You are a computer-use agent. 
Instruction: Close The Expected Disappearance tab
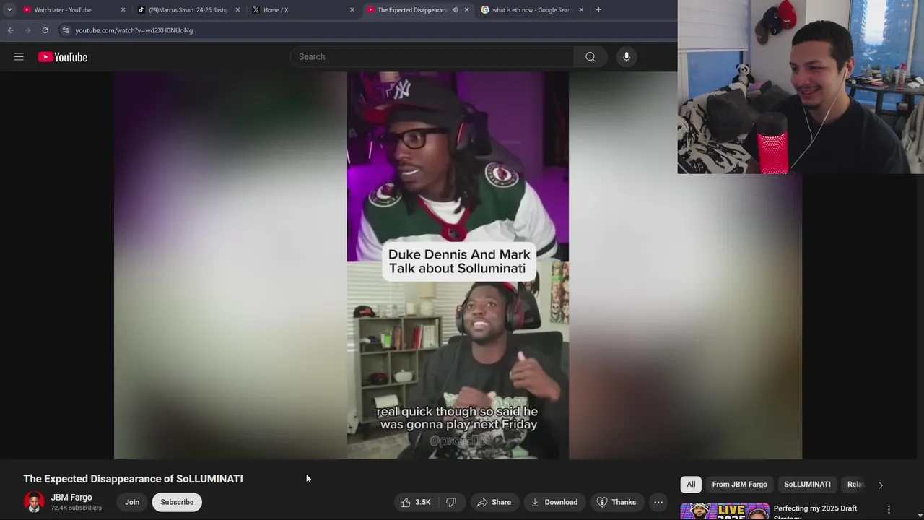tap(466, 10)
